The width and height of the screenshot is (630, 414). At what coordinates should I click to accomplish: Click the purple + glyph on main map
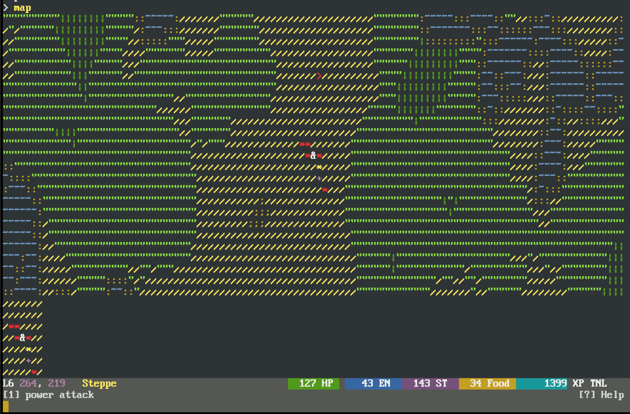pyautogui.click(x=319, y=179)
